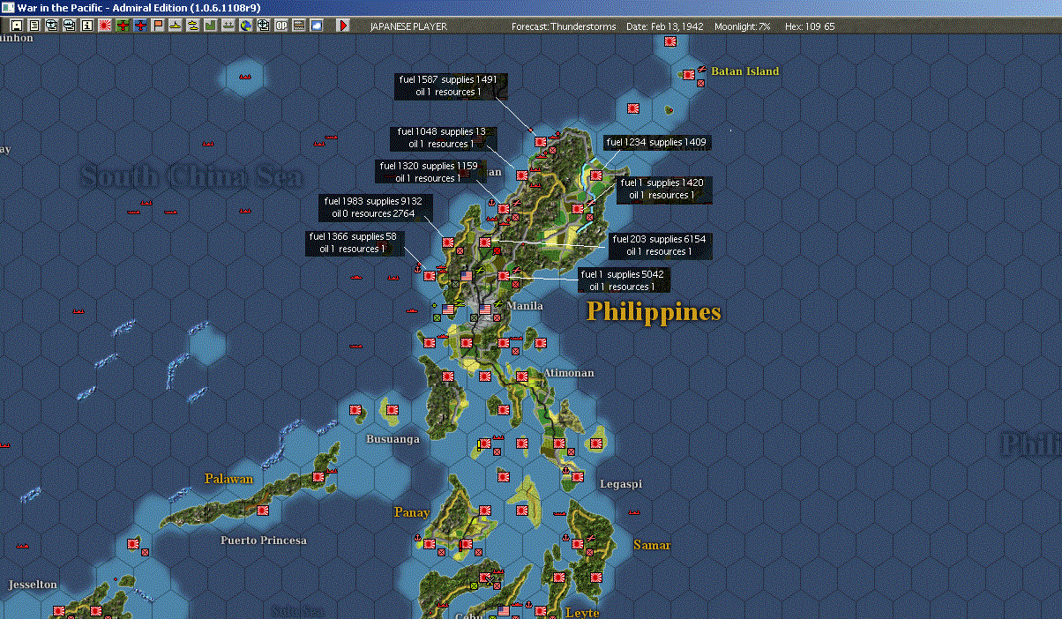Click the 'fuel 1983 supplies 9132' info label
This screenshot has height=619, width=1062.
pos(375,207)
